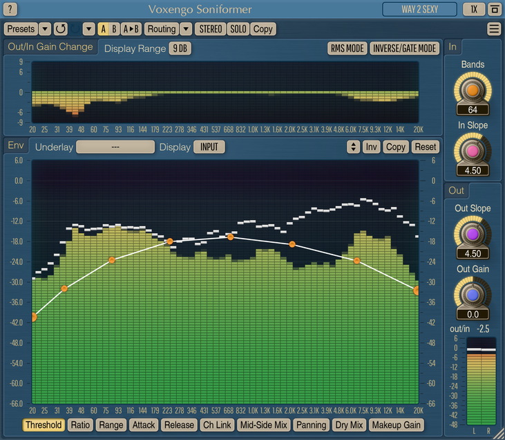
Task: Click the In Slope knob
Action: pyautogui.click(x=473, y=152)
